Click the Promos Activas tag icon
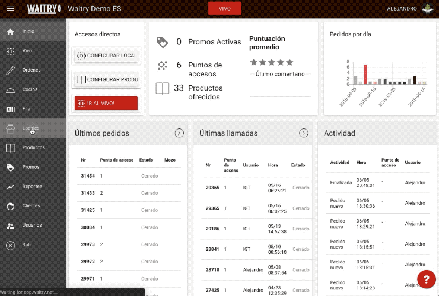Viewport: 439px width, 296px height. pyautogui.click(x=162, y=42)
